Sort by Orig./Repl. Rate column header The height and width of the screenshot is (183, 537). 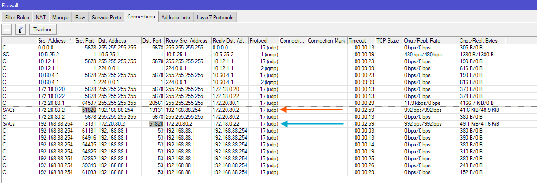coord(431,41)
